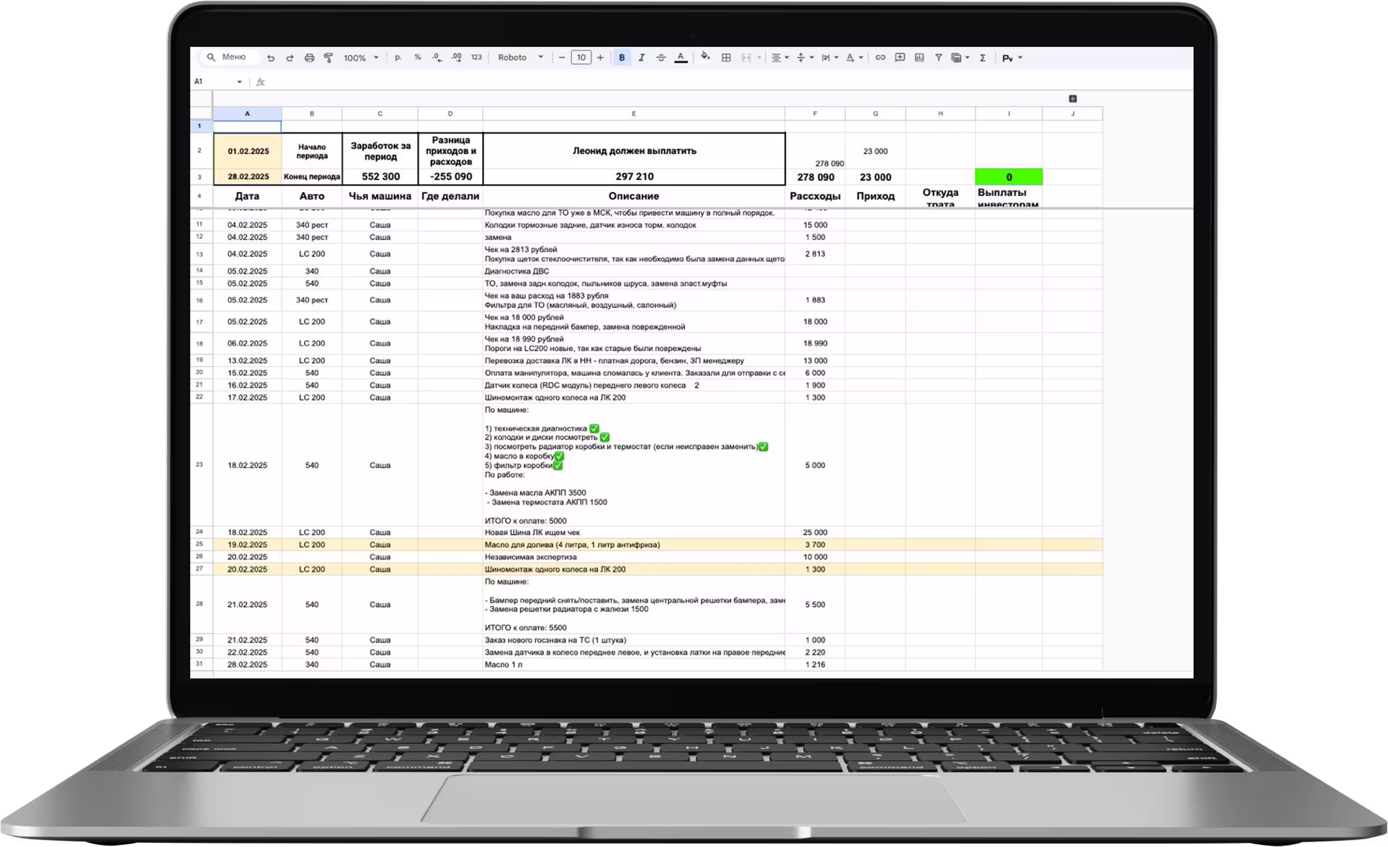Click the insert comment icon

coord(900,57)
